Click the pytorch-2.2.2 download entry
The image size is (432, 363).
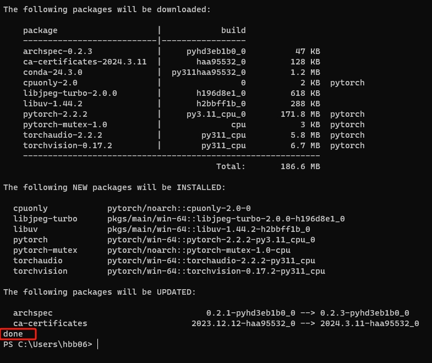click(55, 114)
